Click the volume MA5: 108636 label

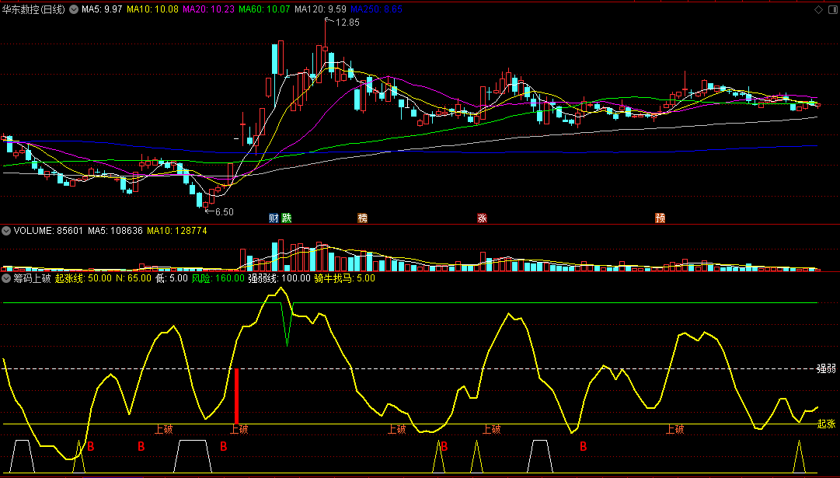115,231
